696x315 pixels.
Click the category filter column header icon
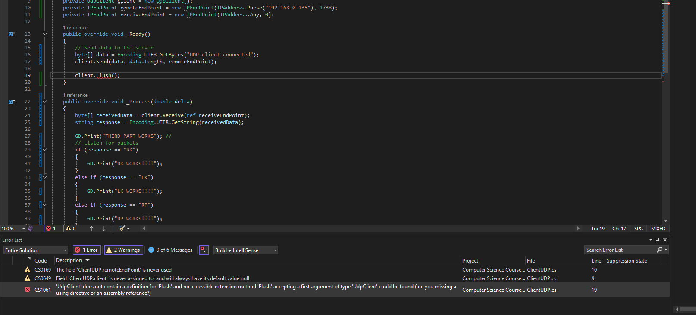pos(30,259)
